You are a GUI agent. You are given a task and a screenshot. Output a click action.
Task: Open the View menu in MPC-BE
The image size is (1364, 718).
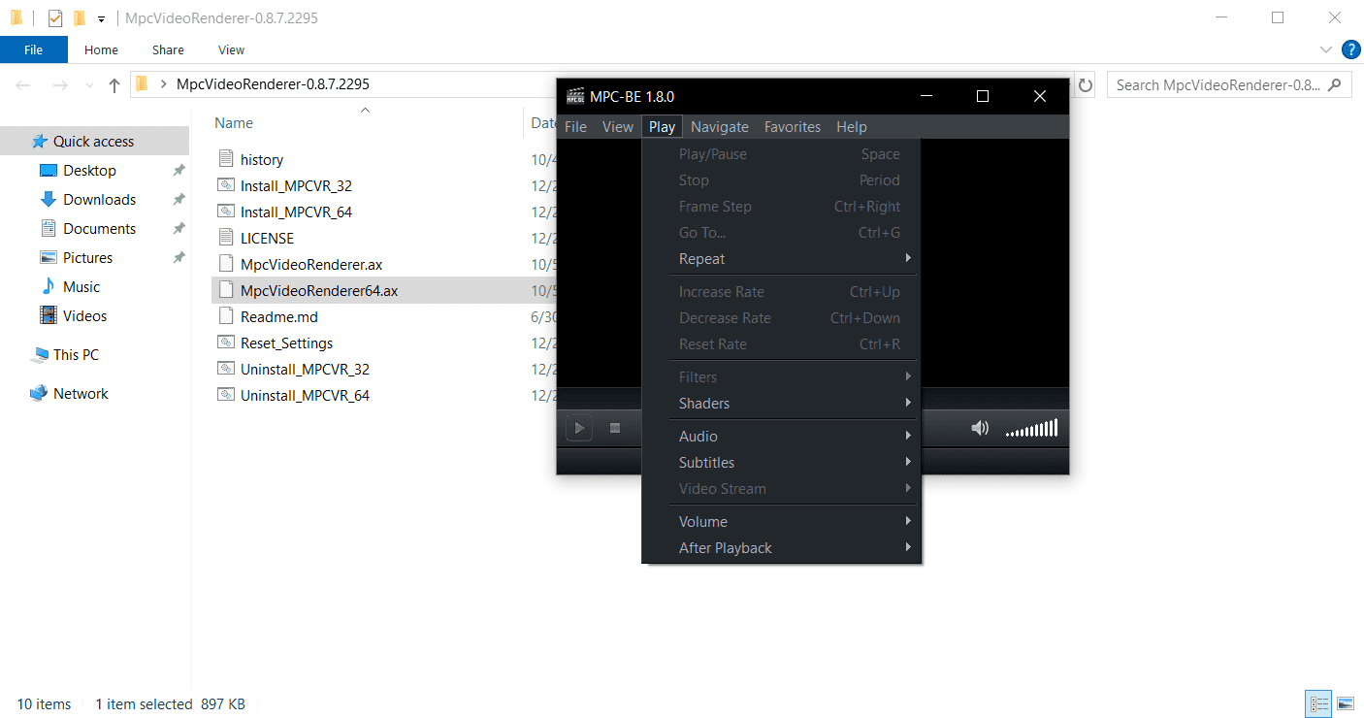[618, 127]
